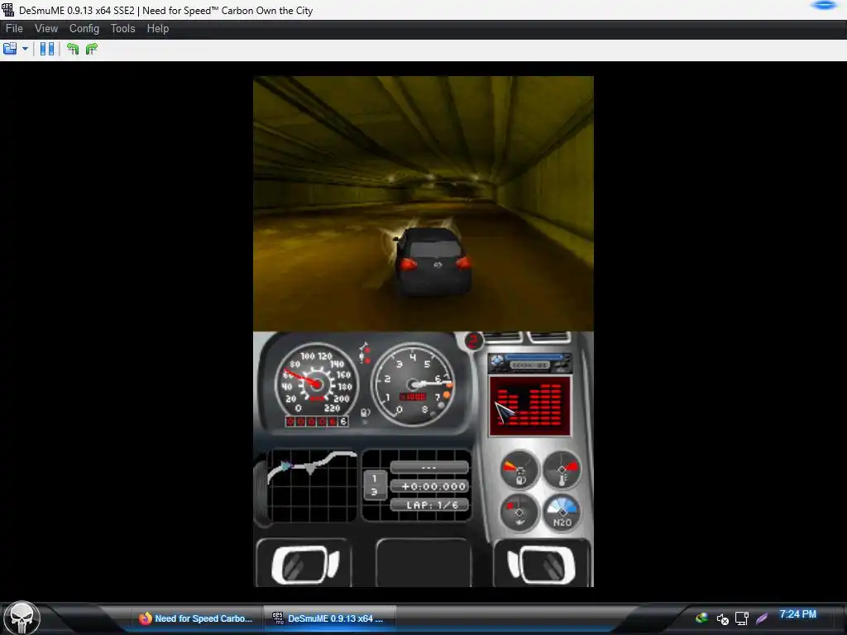
Task: Tap the center blank dashboard panel
Action: coord(423,563)
